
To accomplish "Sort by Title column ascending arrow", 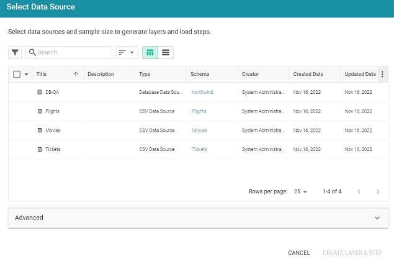I will click(76, 75).
